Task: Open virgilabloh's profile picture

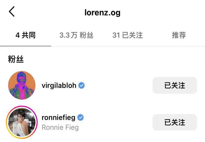Action: (x=22, y=85)
